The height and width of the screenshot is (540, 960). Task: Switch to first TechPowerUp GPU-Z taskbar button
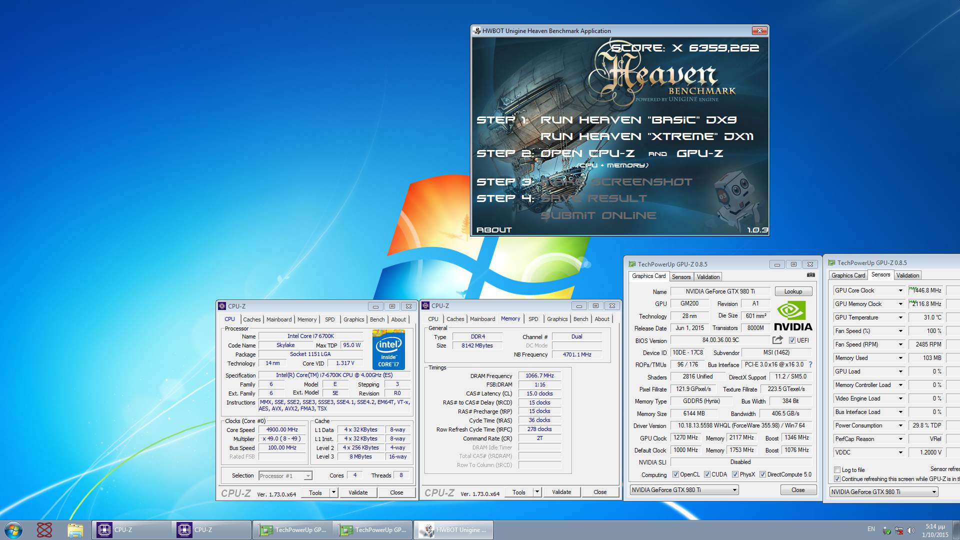click(x=292, y=530)
